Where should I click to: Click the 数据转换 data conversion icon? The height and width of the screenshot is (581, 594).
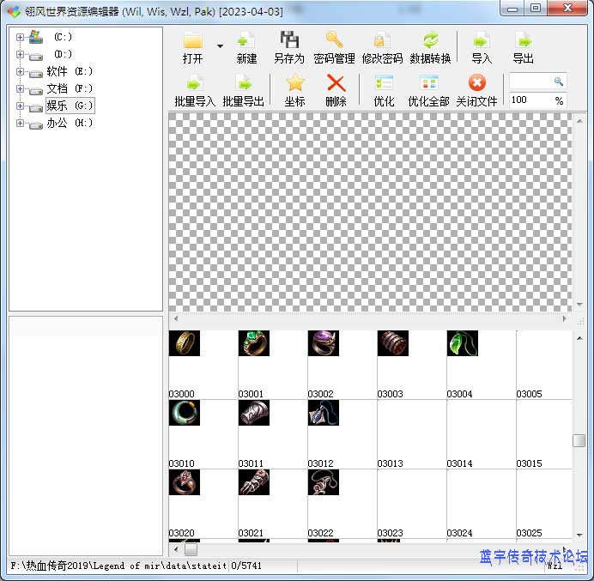pyautogui.click(x=430, y=40)
